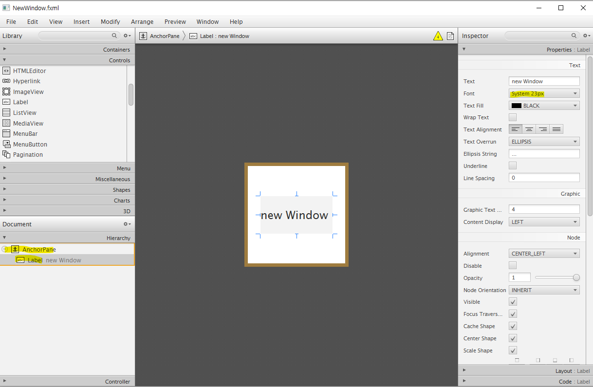Select the new Window label on canvas

296,215
